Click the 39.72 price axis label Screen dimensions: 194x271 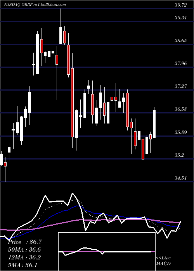(180, 5)
